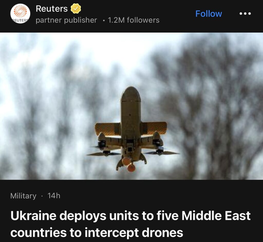Viewport: 263px width, 242px height.
Task: Click the 14h timestamp
Action: point(54,196)
